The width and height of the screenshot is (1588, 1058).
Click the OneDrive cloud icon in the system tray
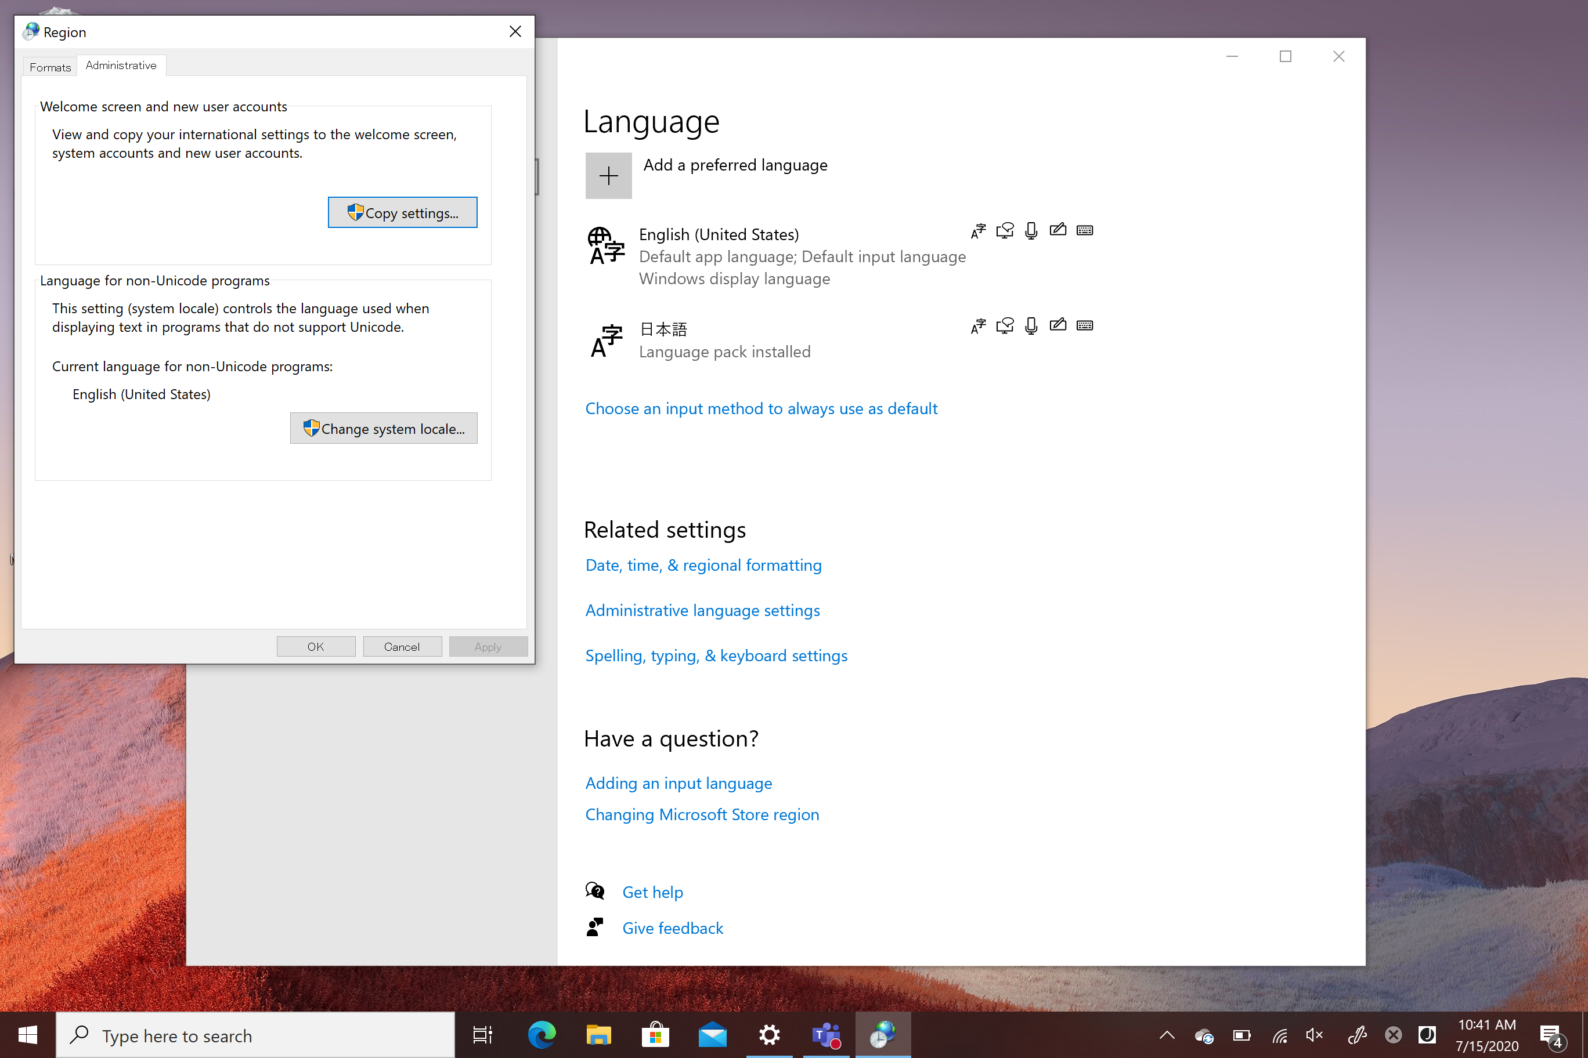[1204, 1036]
